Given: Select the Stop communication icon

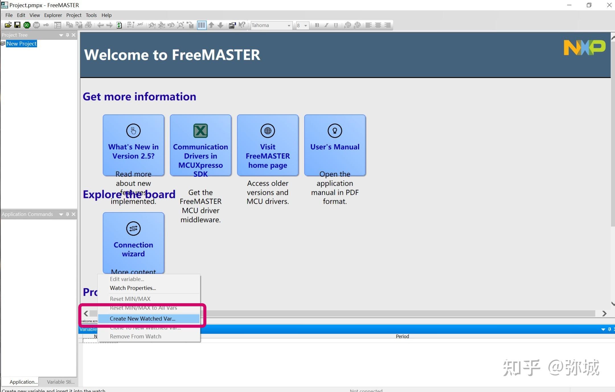Looking at the screenshot, I should [x=36, y=25].
